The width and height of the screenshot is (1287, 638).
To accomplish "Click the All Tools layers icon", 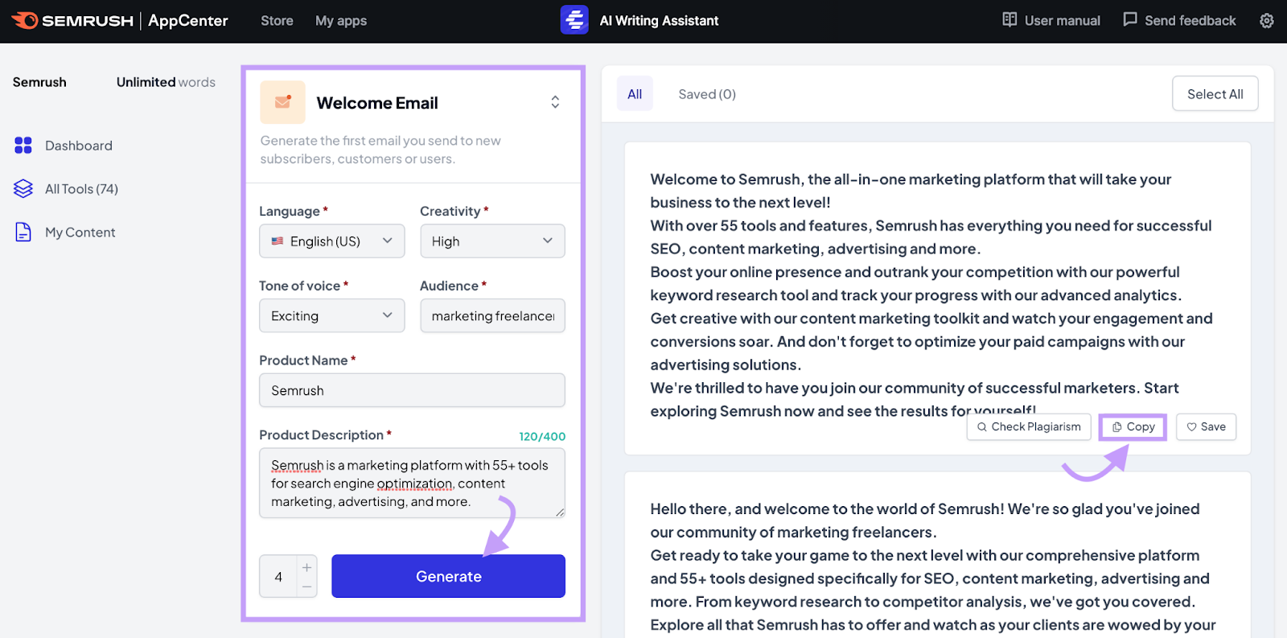I will (23, 189).
